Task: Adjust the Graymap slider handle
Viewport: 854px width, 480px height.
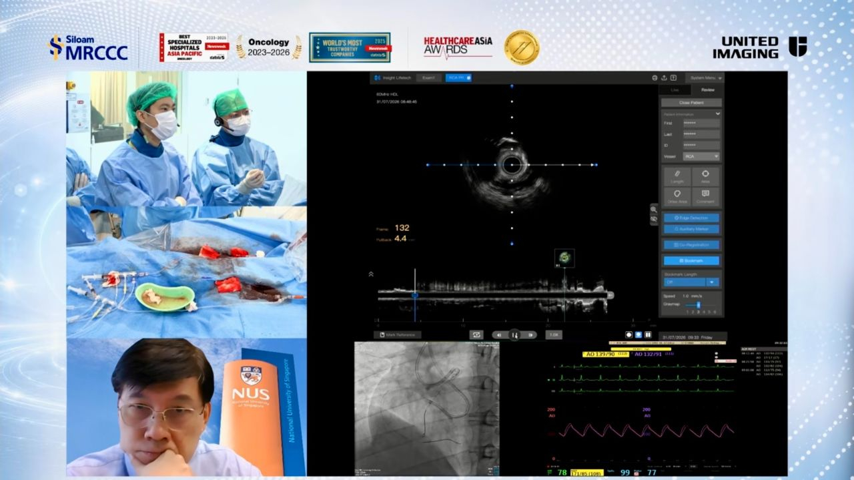Action: tap(699, 304)
